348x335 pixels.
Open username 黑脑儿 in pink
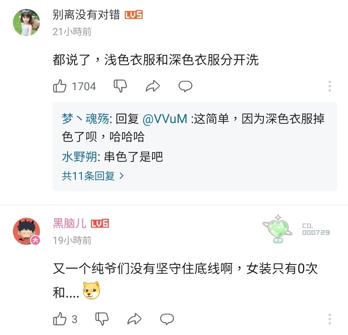coord(70,224)
